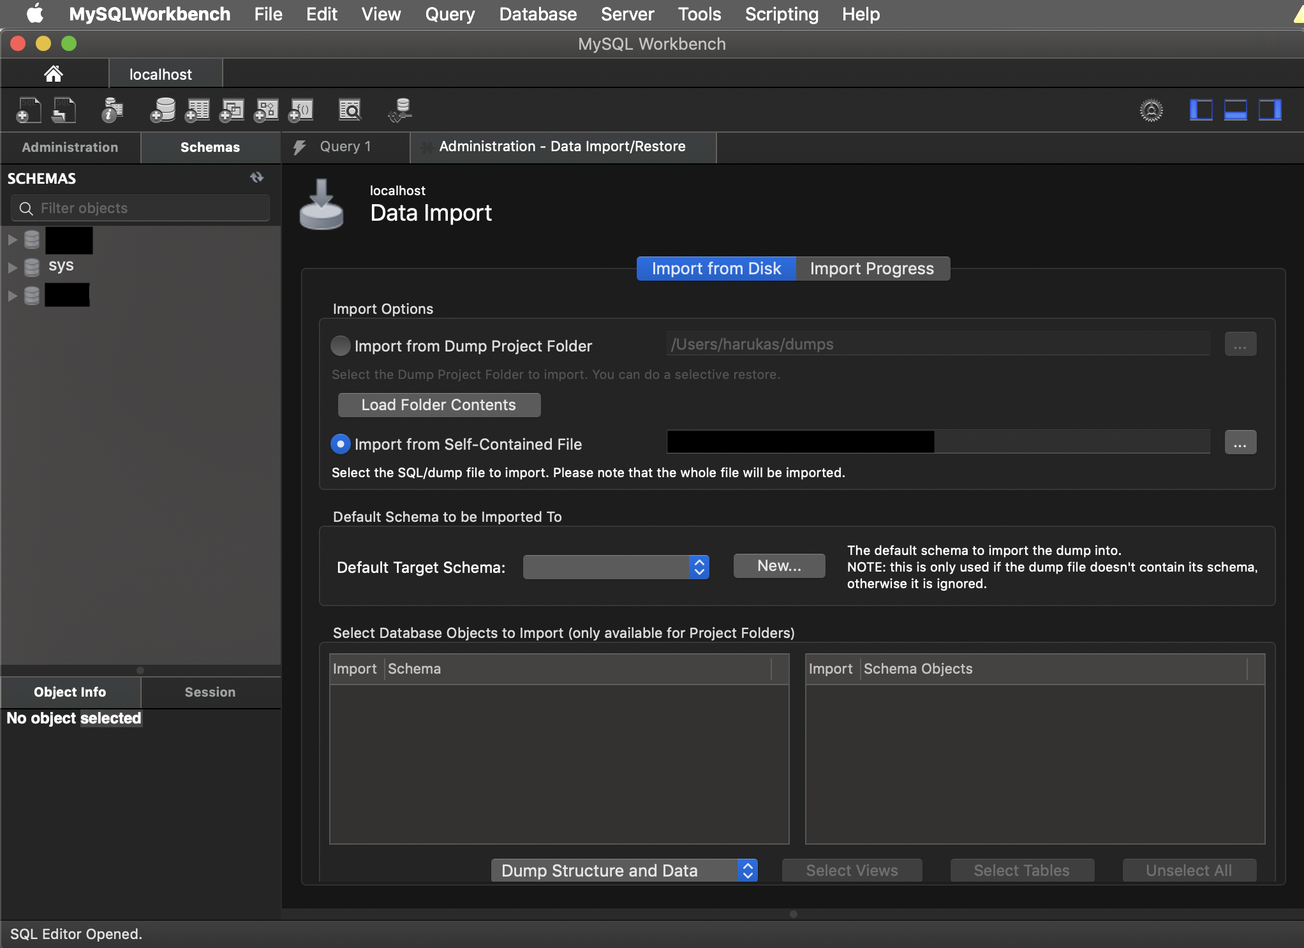This screenshot has height=948, width=1304.
Task: Click the open SQL script icon
Action: point(64,110)
